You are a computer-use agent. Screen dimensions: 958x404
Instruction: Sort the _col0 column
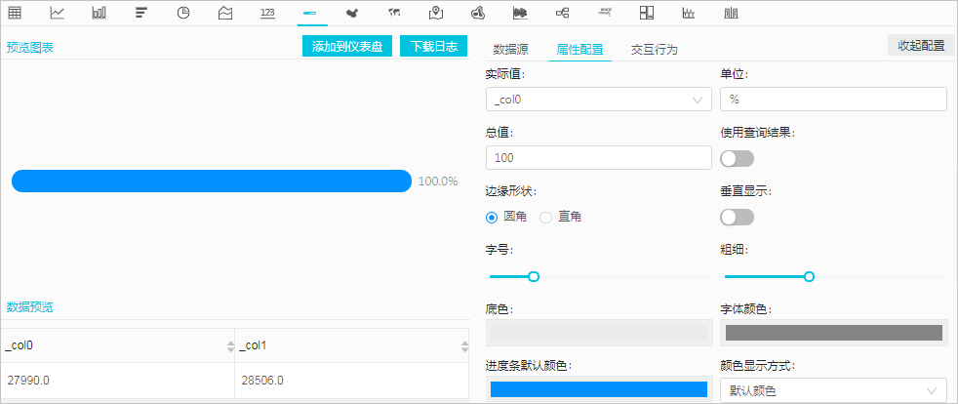coord(230,346)
